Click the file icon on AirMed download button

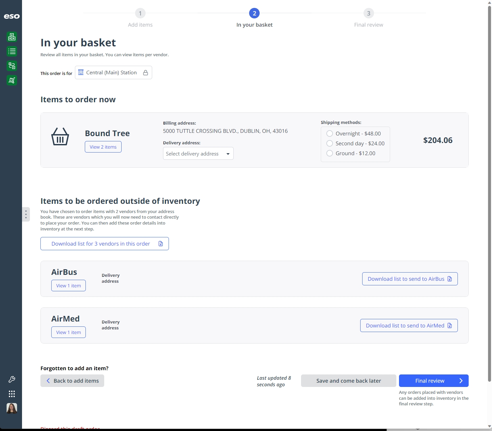tap(450, 325)
